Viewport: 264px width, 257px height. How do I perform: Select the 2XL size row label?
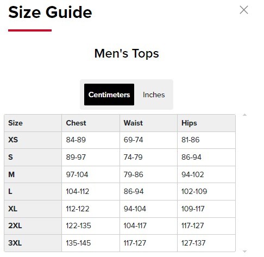pos(15,226)
